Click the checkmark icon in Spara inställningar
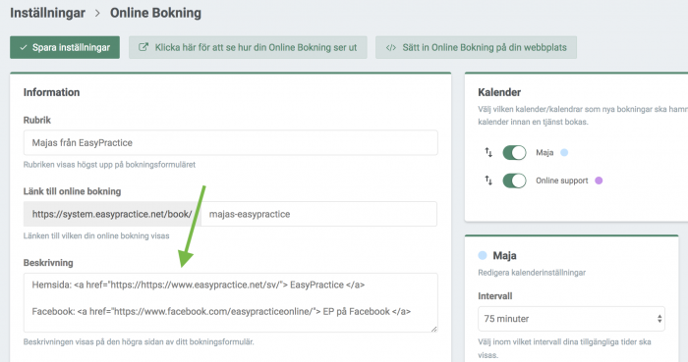 24,48
